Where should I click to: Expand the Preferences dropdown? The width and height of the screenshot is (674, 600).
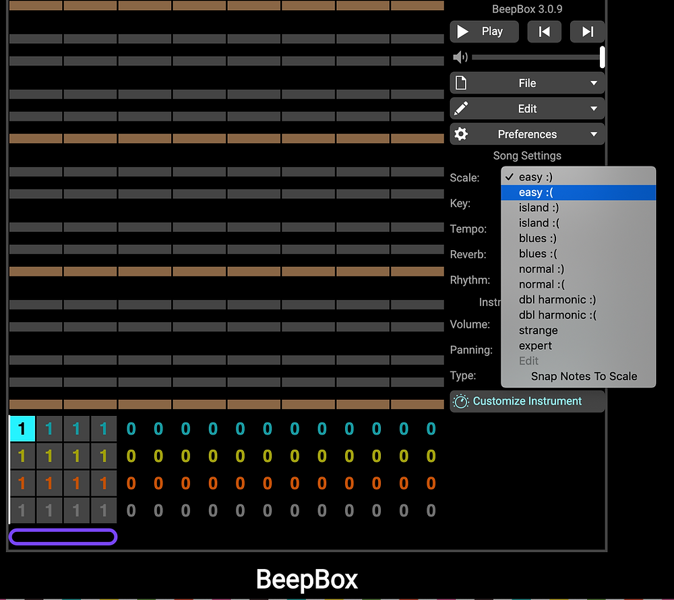528,134
